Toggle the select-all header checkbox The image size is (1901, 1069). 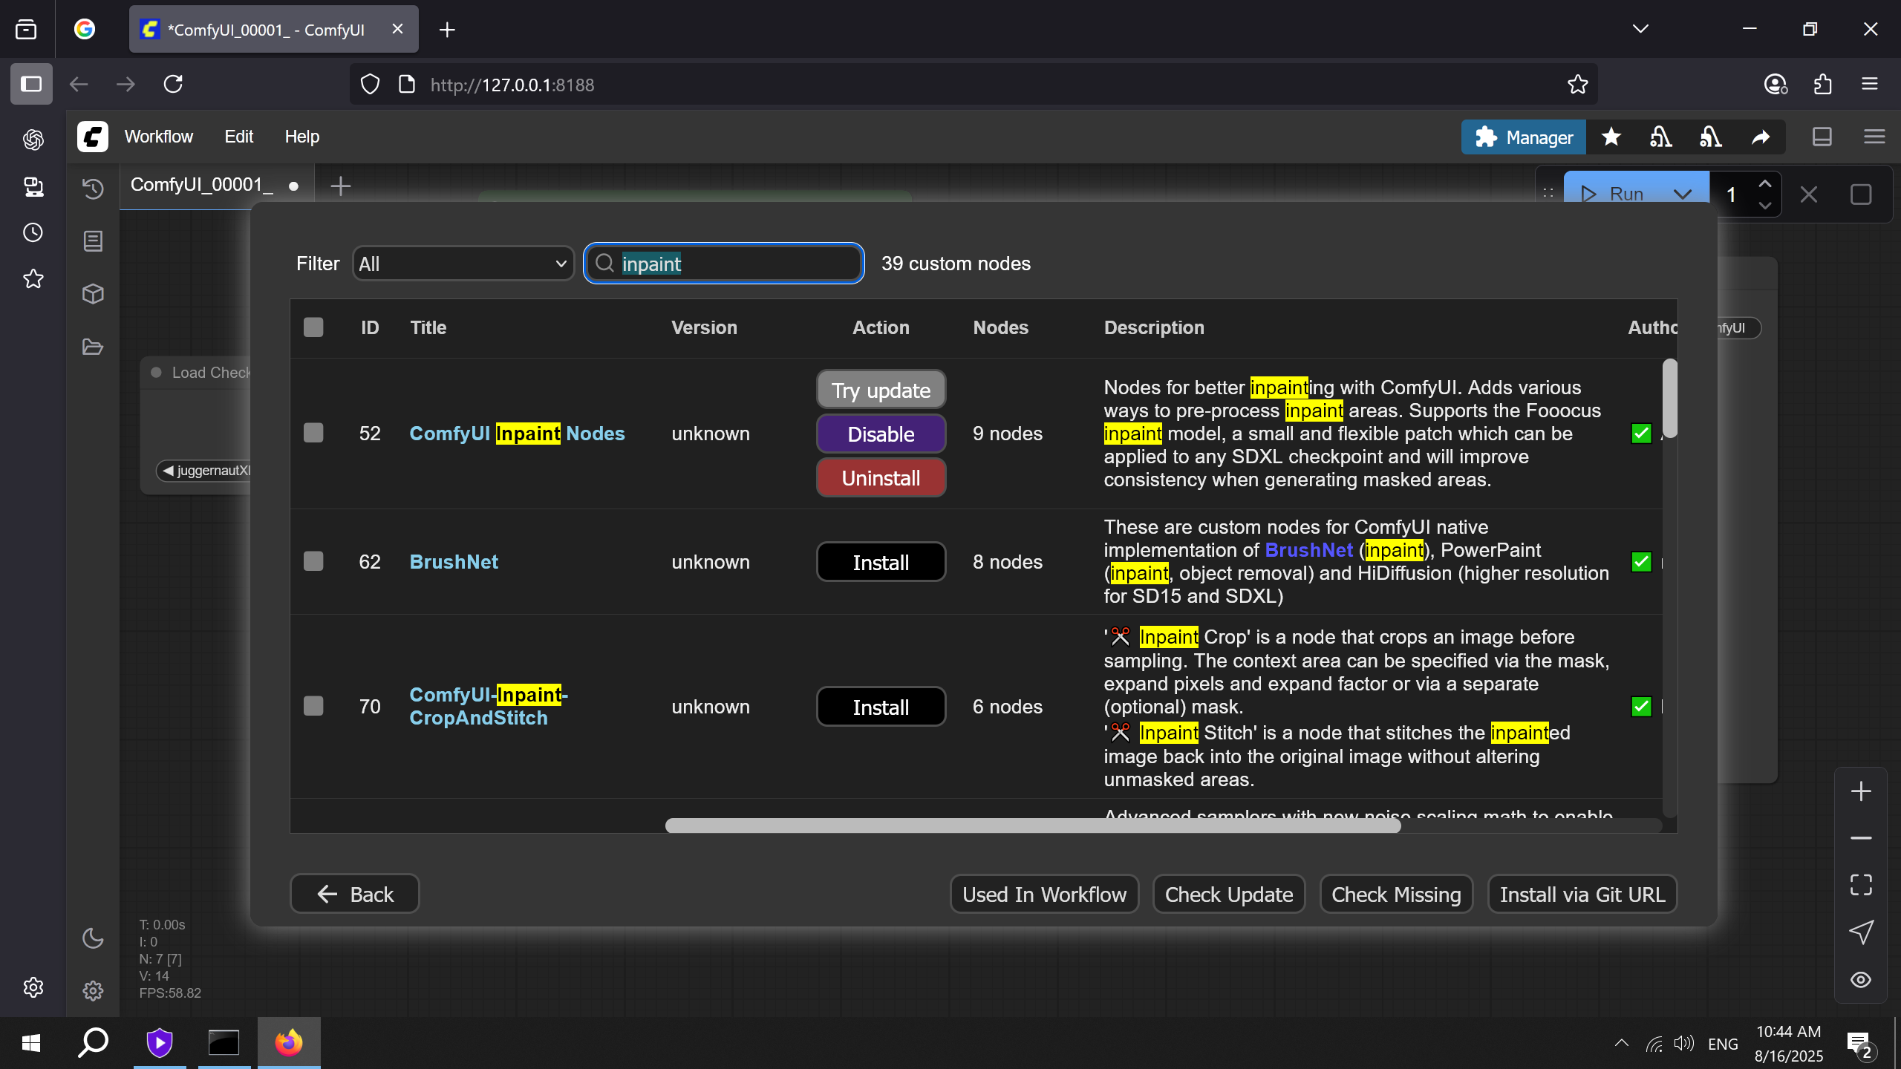point(313,327)
